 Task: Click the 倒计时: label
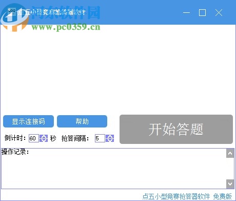point(15,138)
